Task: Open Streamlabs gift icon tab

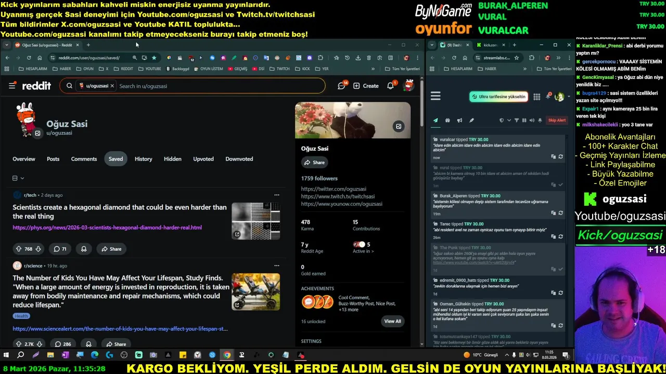Action: click(447, 121)
